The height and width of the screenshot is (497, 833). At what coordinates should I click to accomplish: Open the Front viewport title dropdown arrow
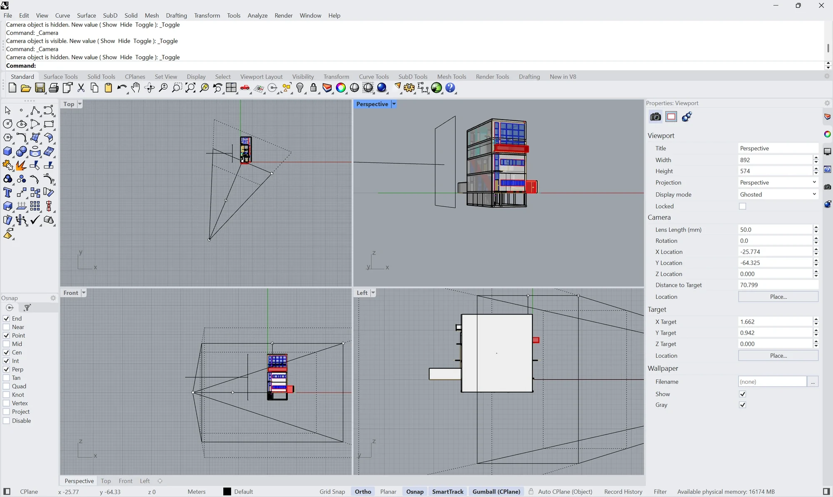(x=83, y=293)
